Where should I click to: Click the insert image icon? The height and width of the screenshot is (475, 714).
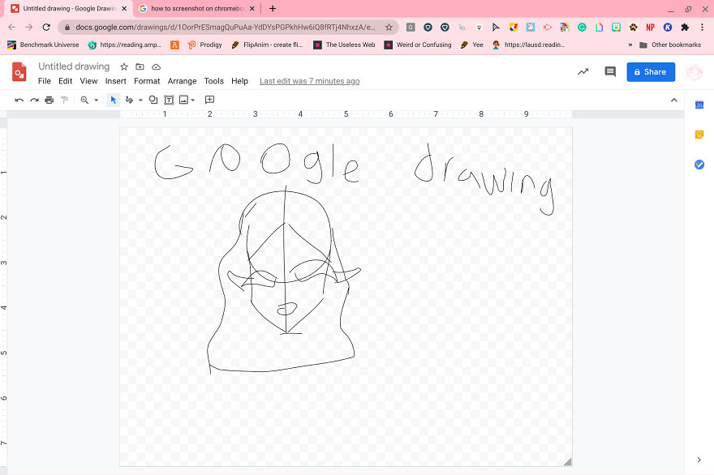click(x=182, y=100)
